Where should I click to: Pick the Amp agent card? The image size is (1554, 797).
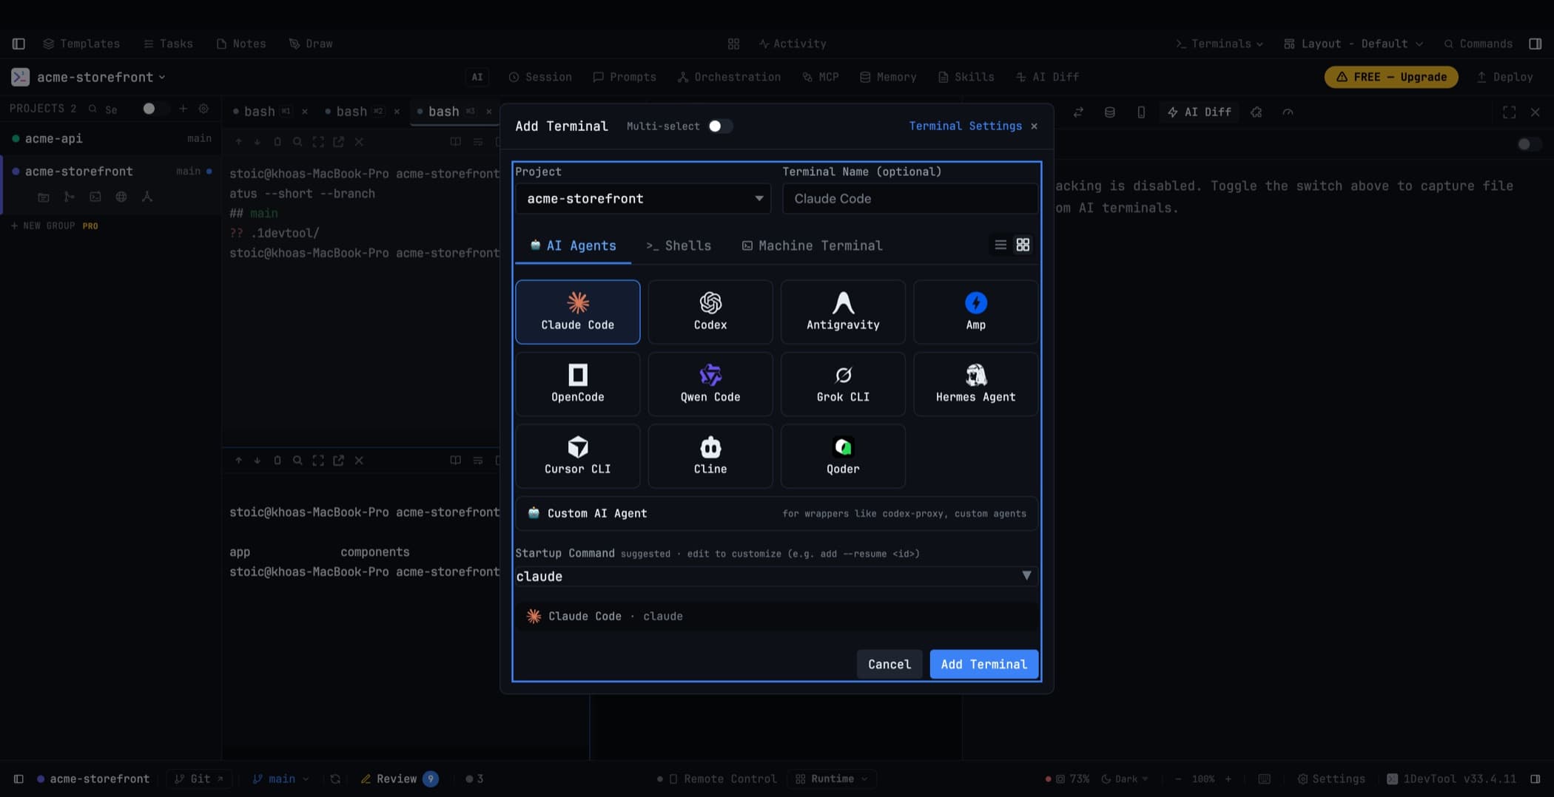click(975, 312)
